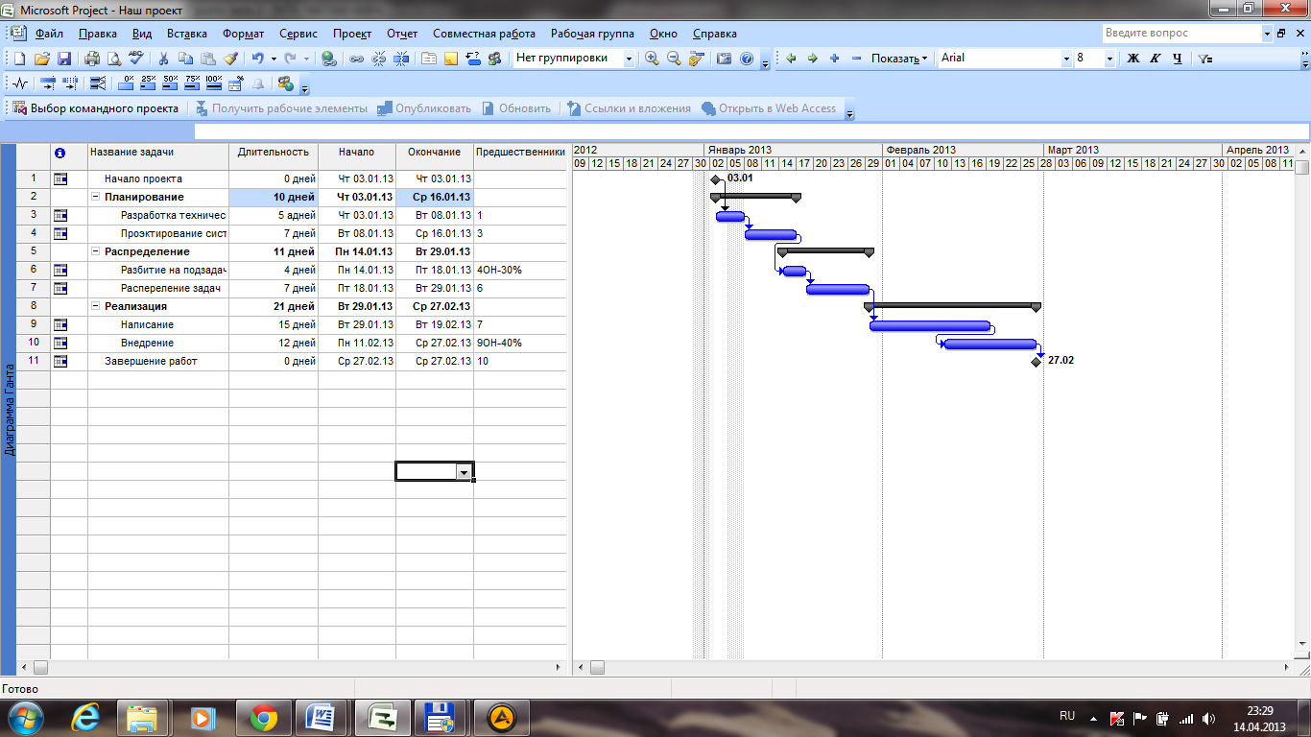The width and height of the screenshot is (1311, 737).
Task: Indent the task with the right arrow
Action: pyautogui.click(x=813, y=59)
